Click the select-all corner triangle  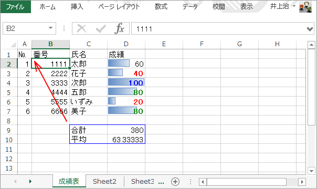tap(13, 44)
